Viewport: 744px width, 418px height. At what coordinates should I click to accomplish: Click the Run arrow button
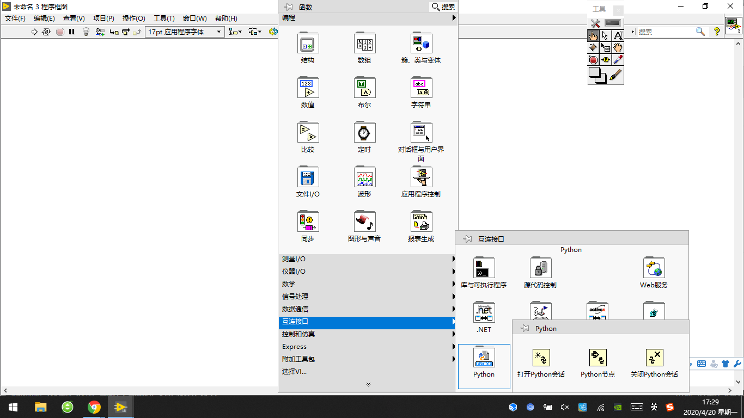point(34,31)
